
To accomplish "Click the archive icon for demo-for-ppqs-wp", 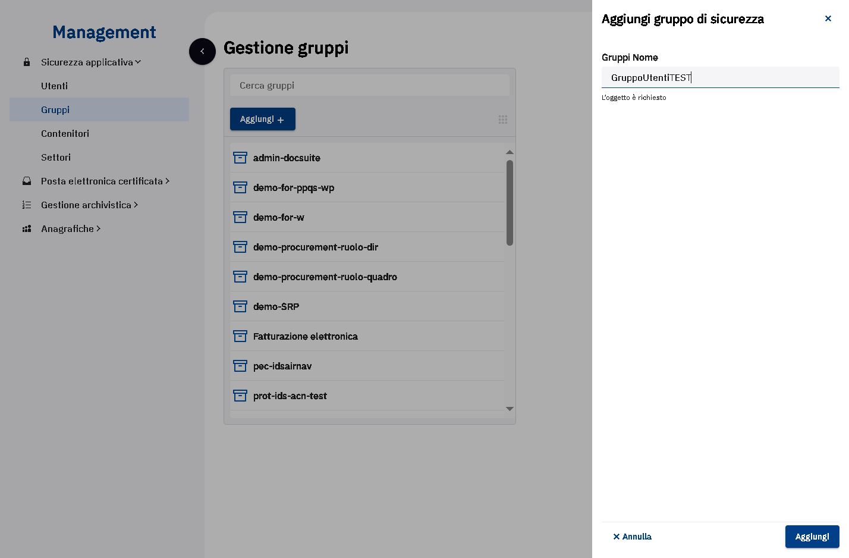I will pos(240,187).
